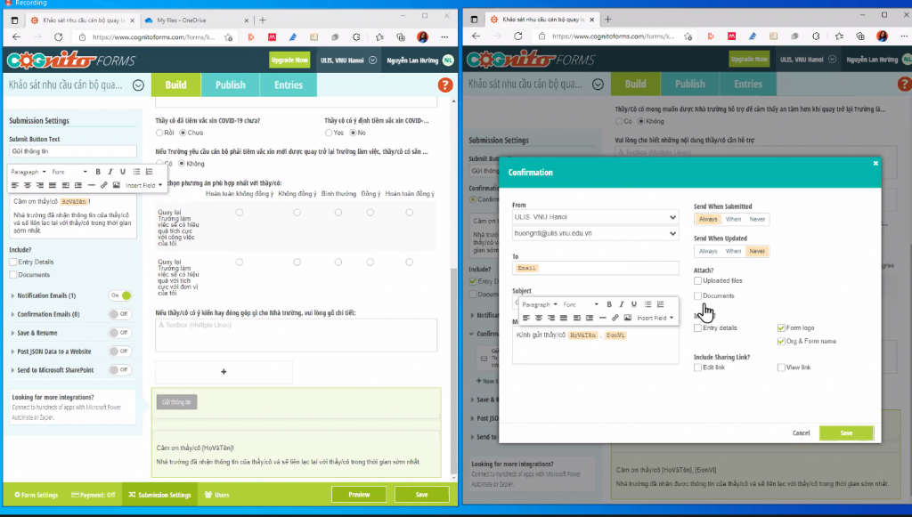This screenshot has height=517, width=912.
Task: Insert horizontal line in left window's editor toolbar
Action: pyautogui.click(x=92, y=185)
